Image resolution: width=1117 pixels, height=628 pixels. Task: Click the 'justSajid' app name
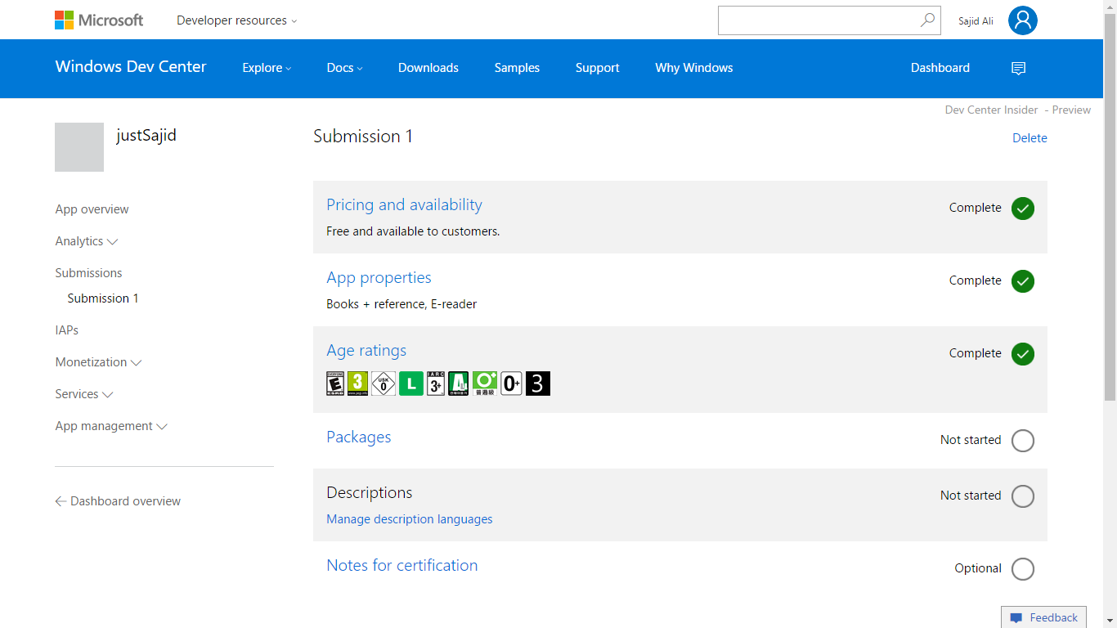point(146,135)
